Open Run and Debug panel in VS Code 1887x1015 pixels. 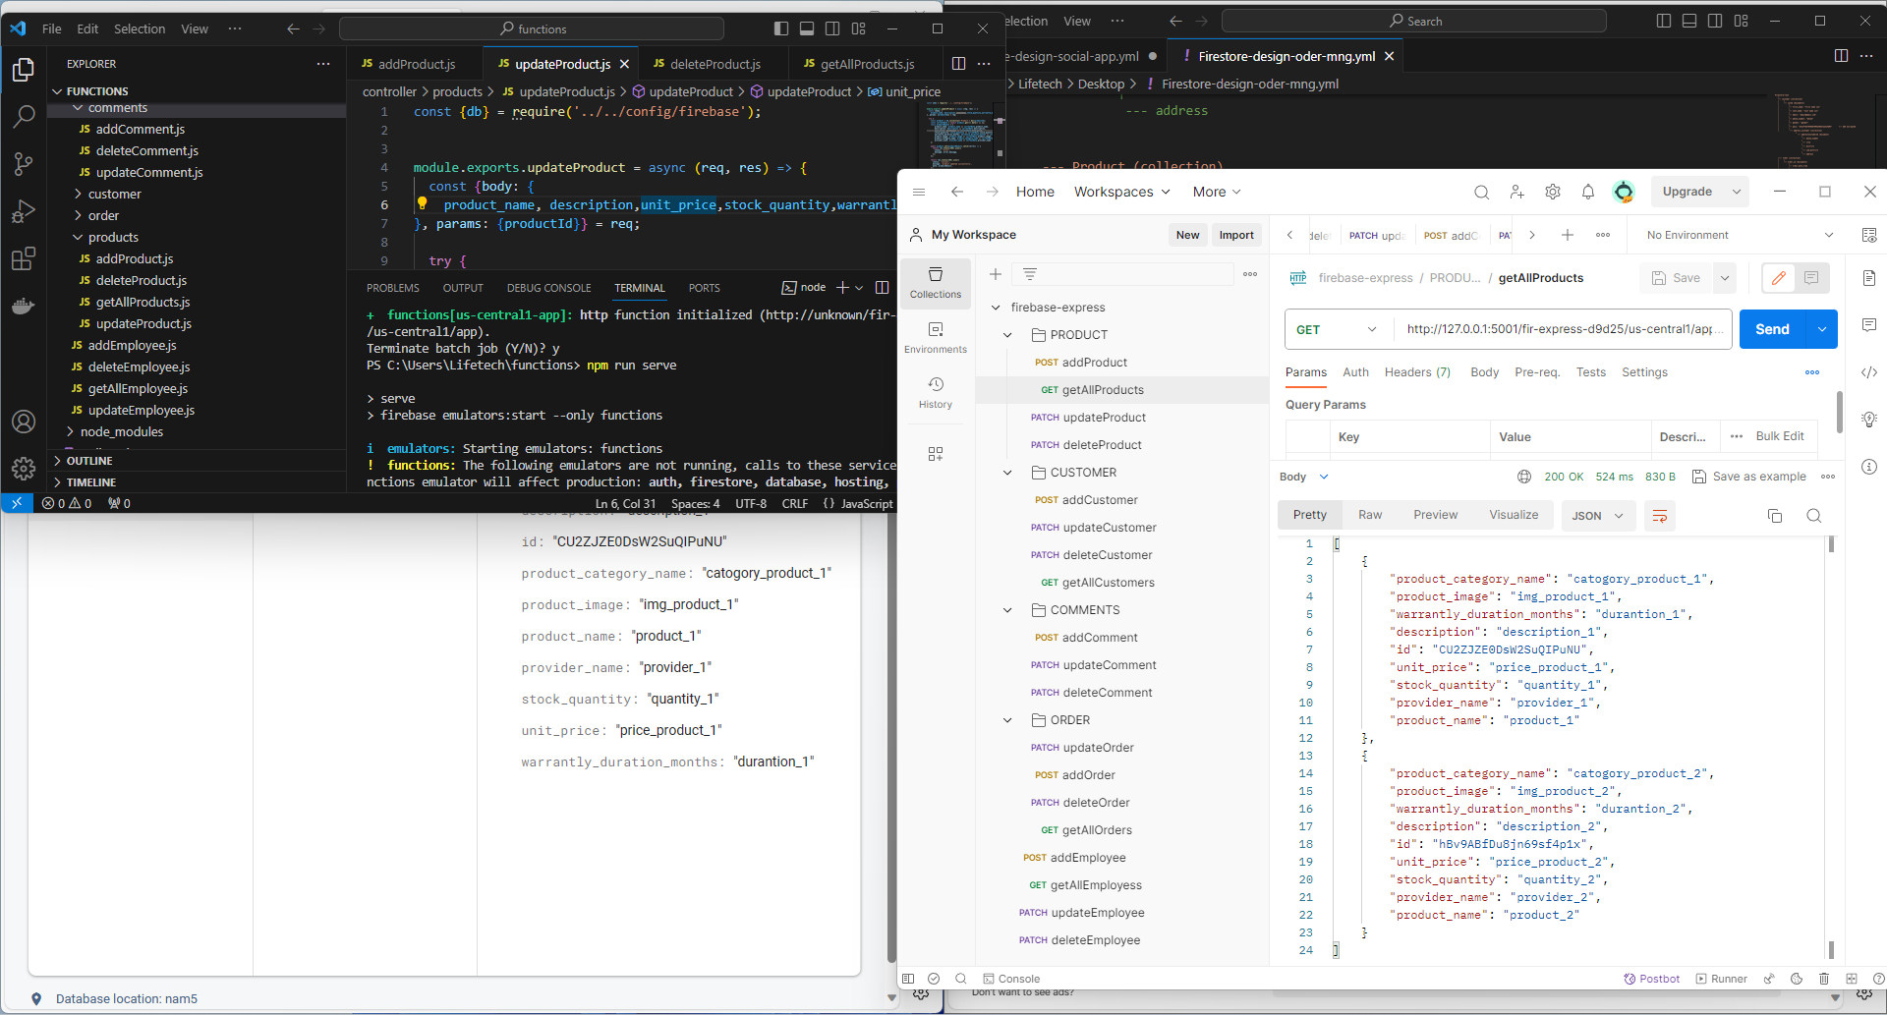pos(24,211)
